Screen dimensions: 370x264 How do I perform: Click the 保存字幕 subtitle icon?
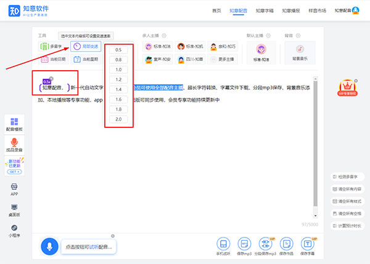[306, 245]
